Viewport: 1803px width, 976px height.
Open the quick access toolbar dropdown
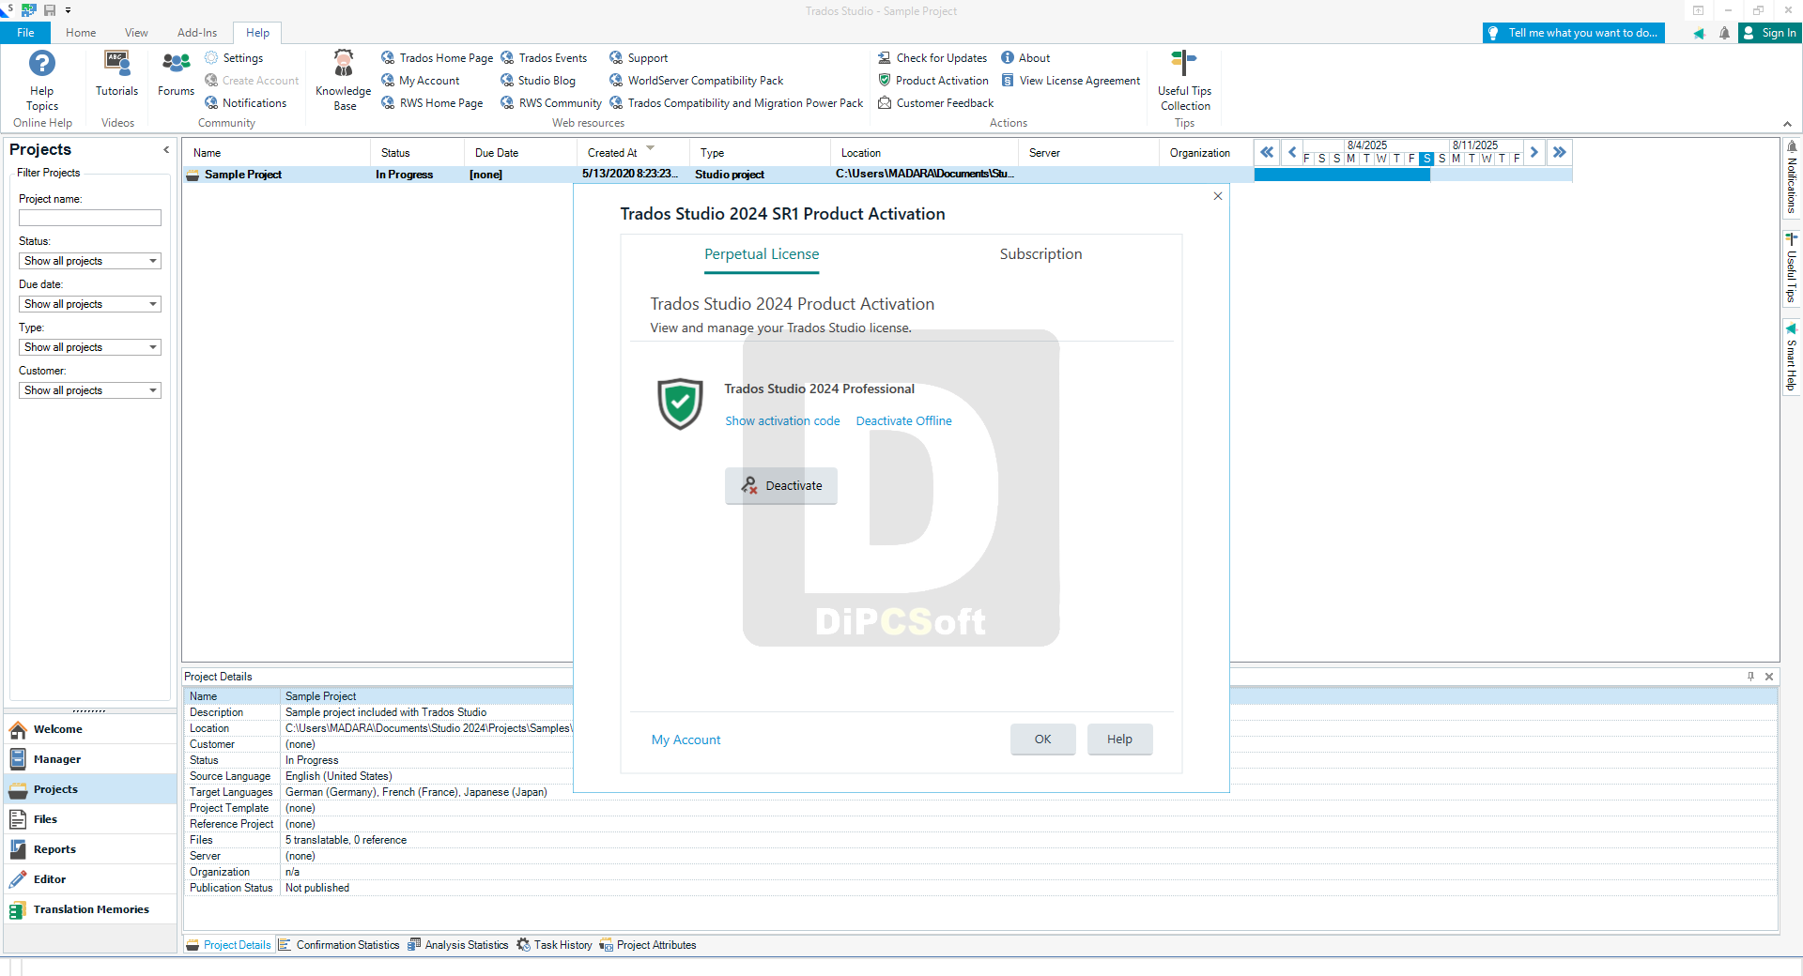point(68,10)
